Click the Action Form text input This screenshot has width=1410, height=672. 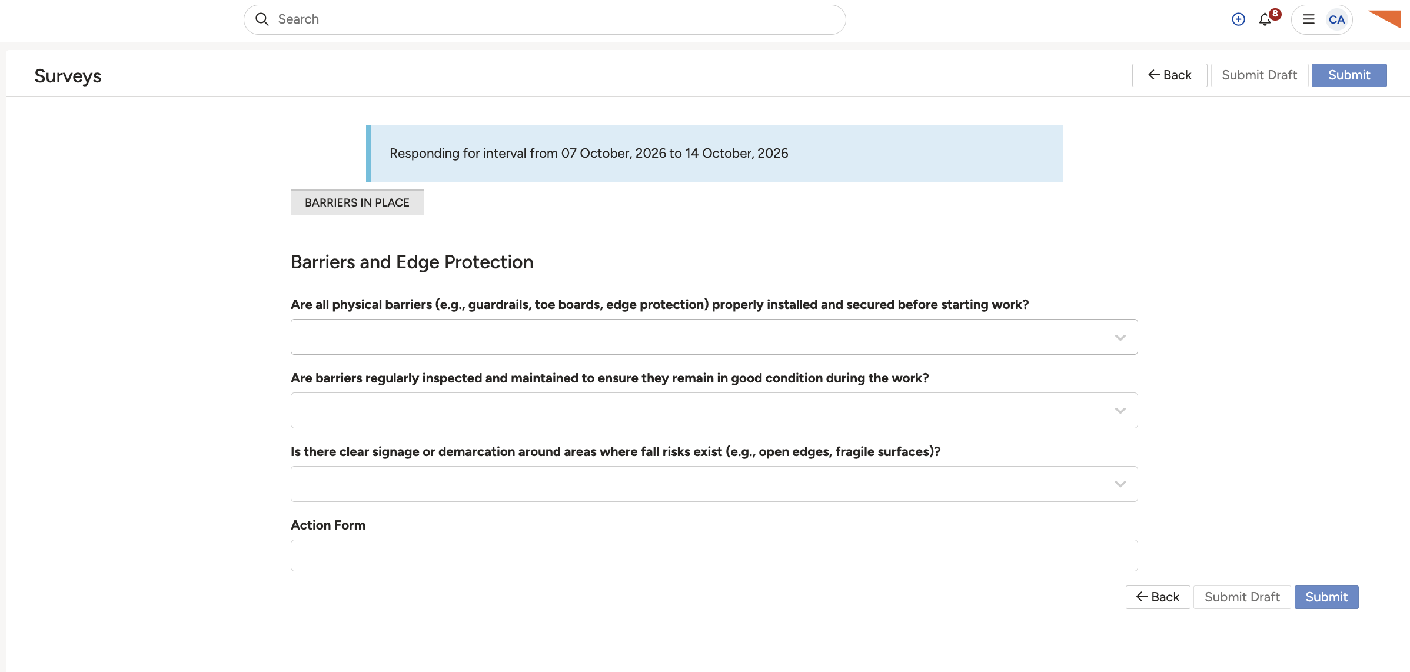point(714,555)
